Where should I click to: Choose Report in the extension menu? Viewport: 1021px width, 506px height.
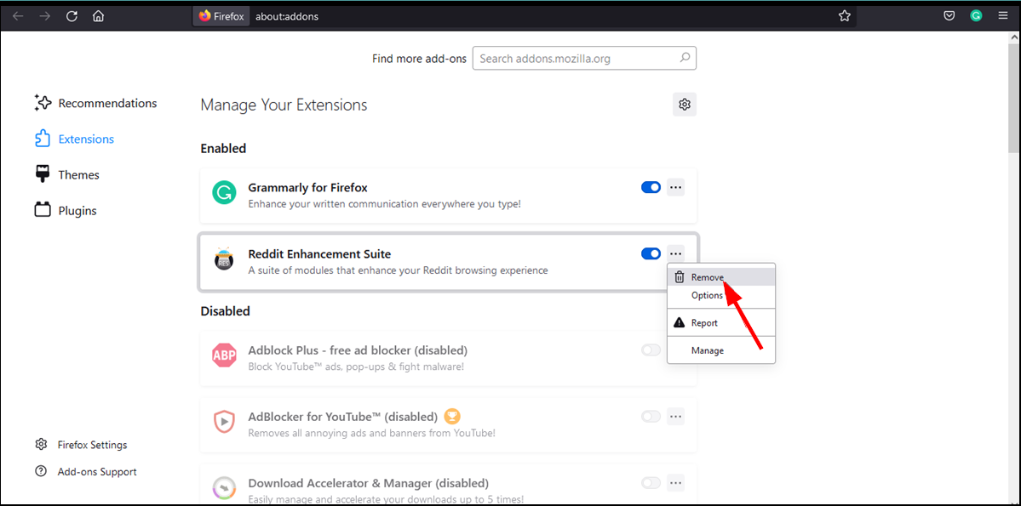point(721,322)
